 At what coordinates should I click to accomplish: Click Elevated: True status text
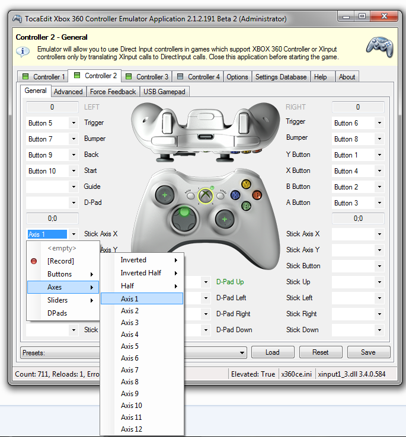pos(253,374)
